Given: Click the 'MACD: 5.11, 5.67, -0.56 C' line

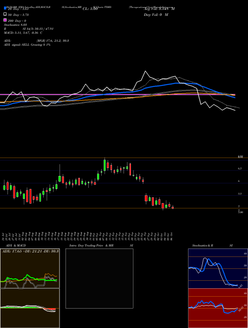Looking at the screenshot, I should (x=23, y=33).
